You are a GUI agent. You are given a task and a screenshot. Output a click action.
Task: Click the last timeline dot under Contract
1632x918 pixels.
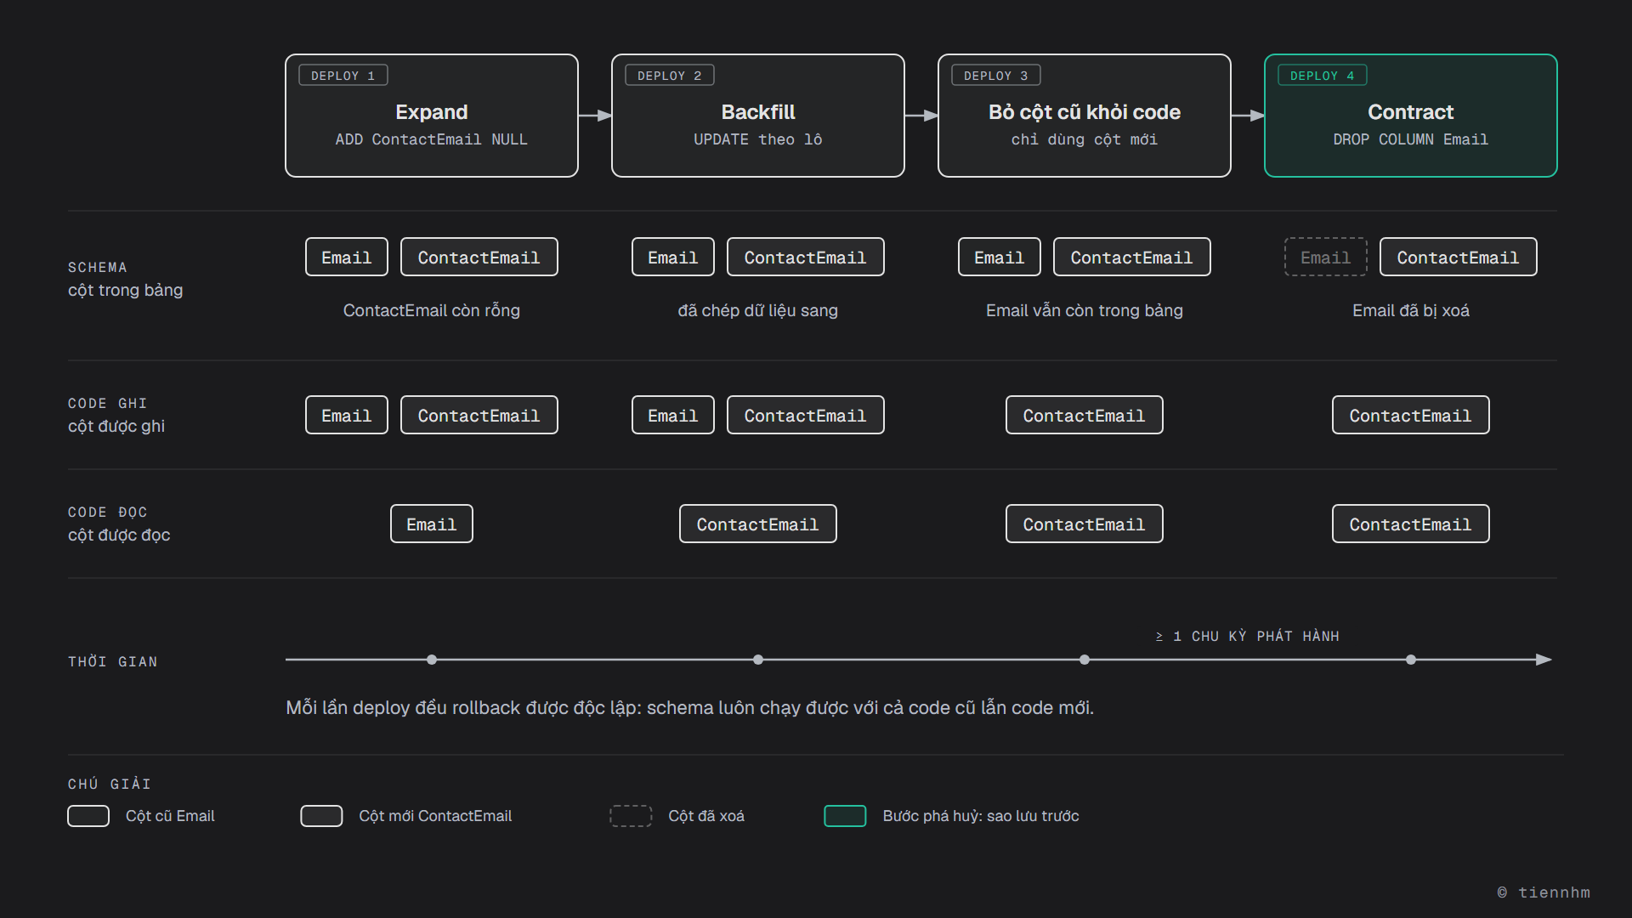pos(1411,660)
